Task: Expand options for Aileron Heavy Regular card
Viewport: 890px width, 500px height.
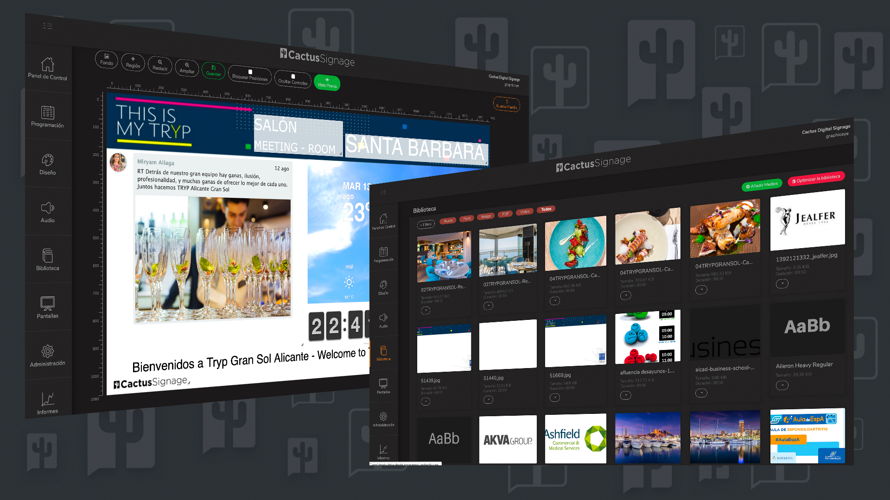Action: tap(782, 385)
